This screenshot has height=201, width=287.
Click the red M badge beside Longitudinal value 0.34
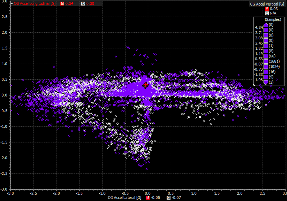click(x=62, y=3)
